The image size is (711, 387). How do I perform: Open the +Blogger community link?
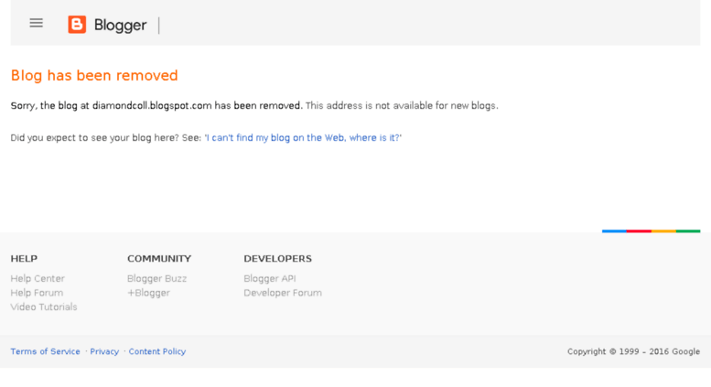pyautogui.click(x=148, y=293)
